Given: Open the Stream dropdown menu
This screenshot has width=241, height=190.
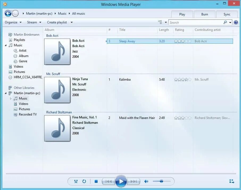Looking at the screenshot, I should point(34,22).
